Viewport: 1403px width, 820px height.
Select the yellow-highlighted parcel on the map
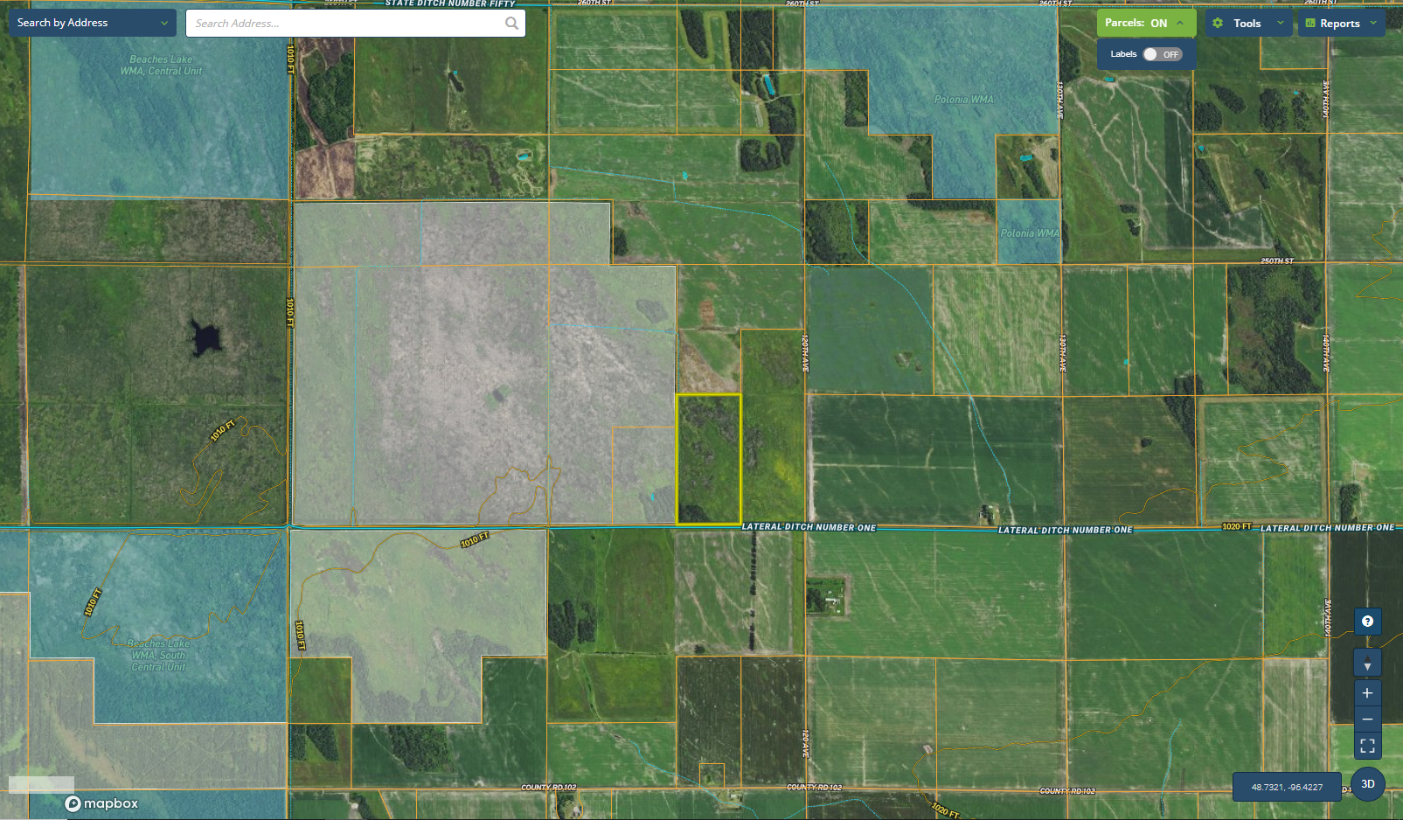pyautogui.click(x=708, y=459)
